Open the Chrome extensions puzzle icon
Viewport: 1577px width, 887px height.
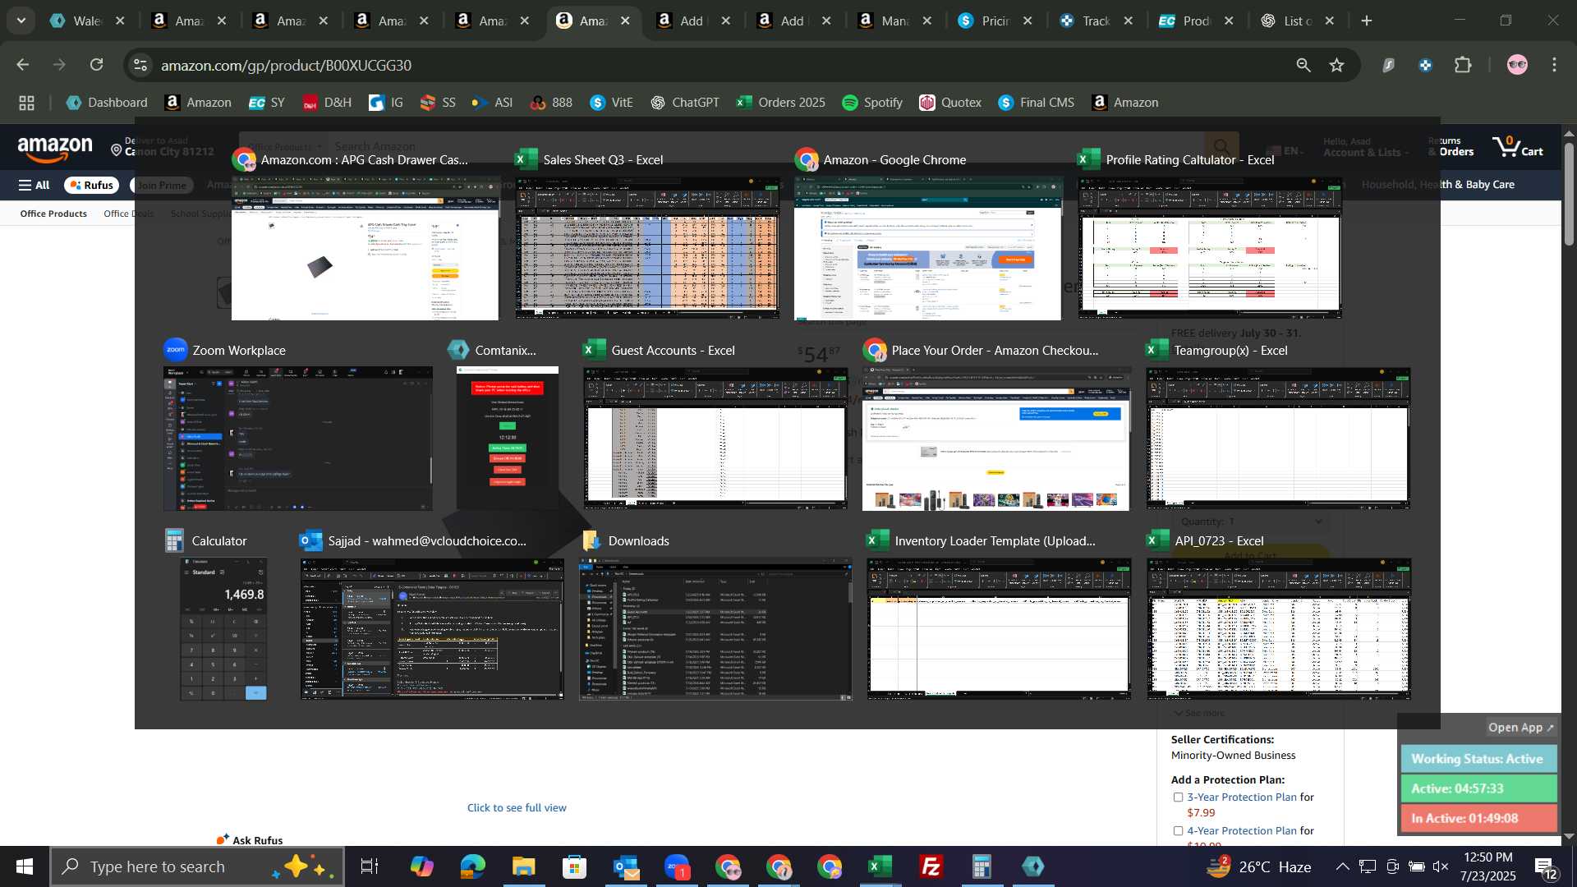click(x=1463, y=65)
